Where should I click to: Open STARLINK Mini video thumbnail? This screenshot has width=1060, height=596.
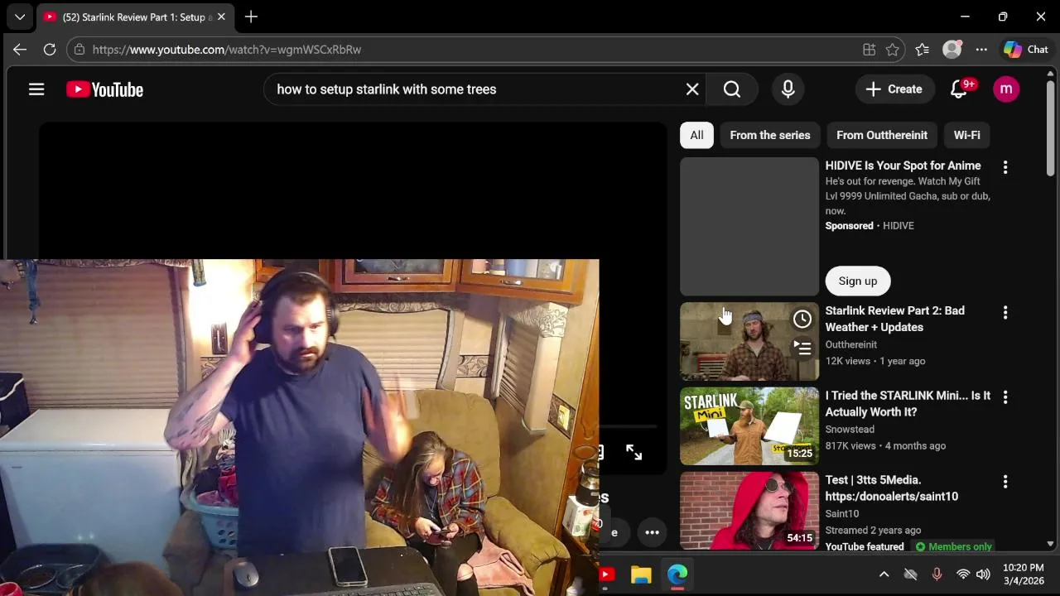pyautogui.click(x=749, y=426)
